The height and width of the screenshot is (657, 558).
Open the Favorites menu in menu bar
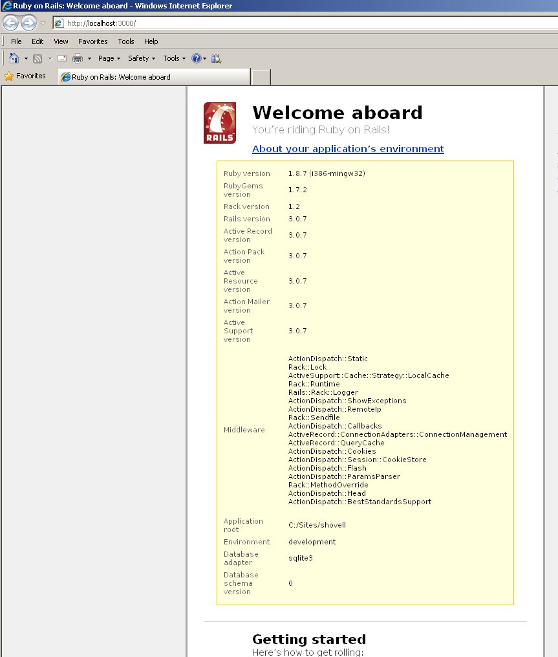[x=92, y=41]
